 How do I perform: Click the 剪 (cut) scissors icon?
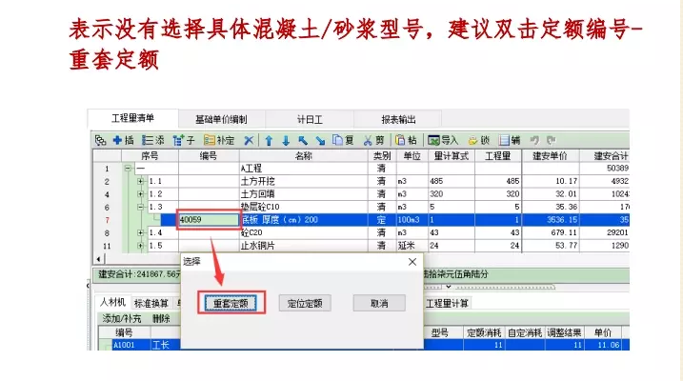[x=373, y=140]
